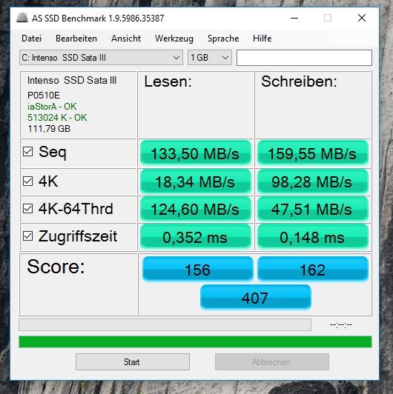The width and height of the screenshot is (393, 394).
Task: Click the gray current-test progress bar
Action: pyautogui.click(x=165, y=325)
